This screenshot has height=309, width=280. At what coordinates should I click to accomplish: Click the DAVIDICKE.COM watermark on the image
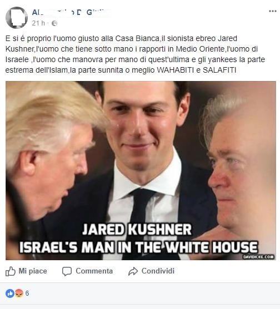point(258,257)
